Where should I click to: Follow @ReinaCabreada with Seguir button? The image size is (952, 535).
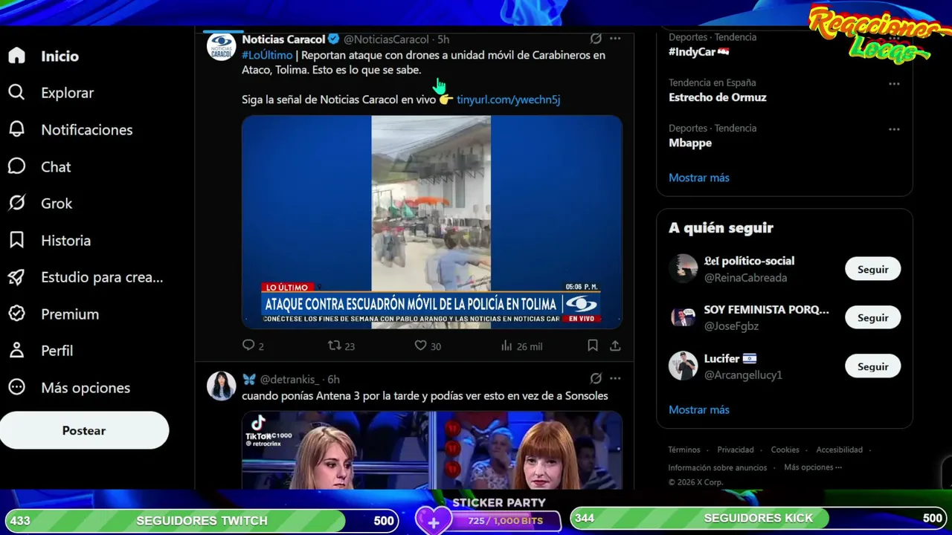872,269
